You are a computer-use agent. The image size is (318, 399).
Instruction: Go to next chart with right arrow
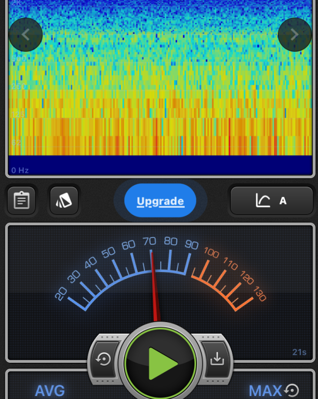(294, 35)
